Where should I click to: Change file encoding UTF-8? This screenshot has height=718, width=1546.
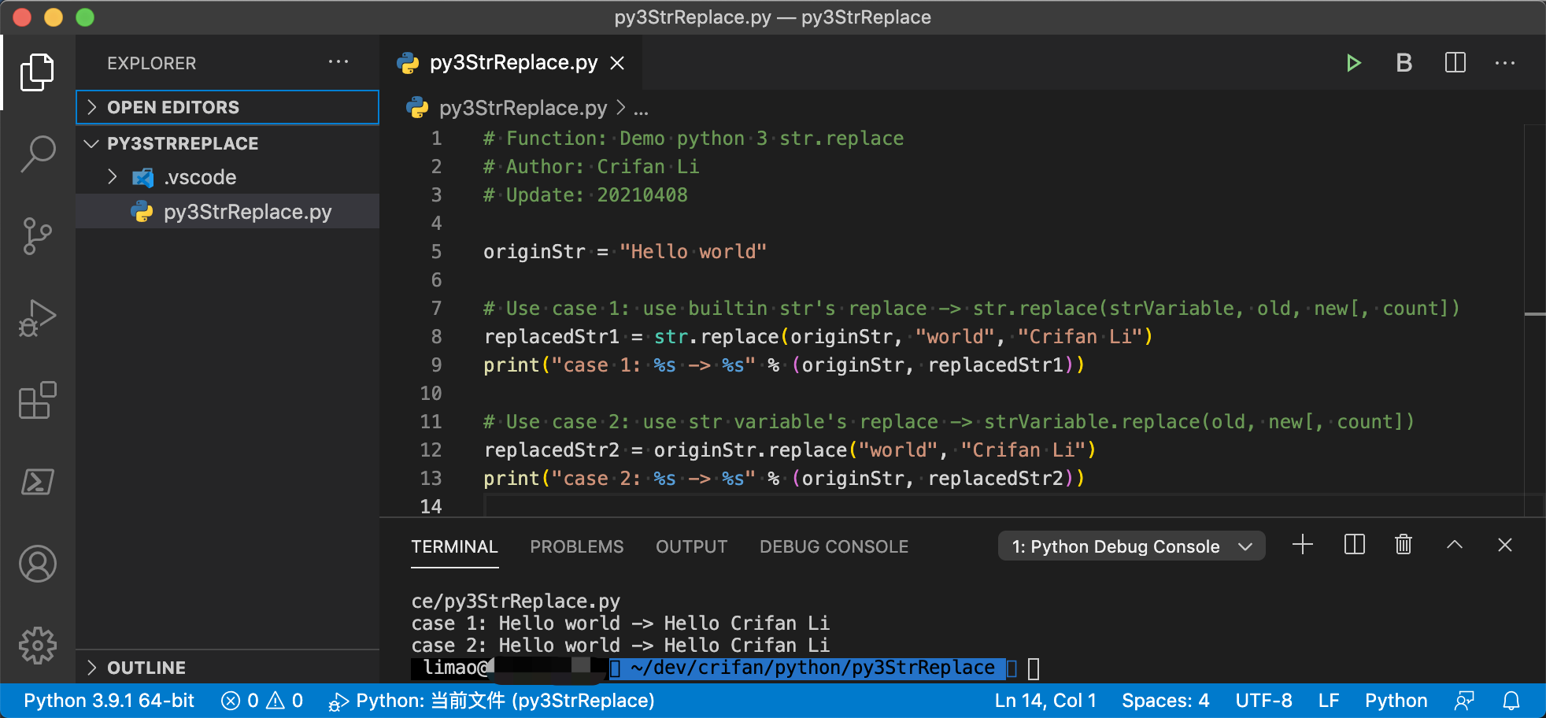(1263, 701)
